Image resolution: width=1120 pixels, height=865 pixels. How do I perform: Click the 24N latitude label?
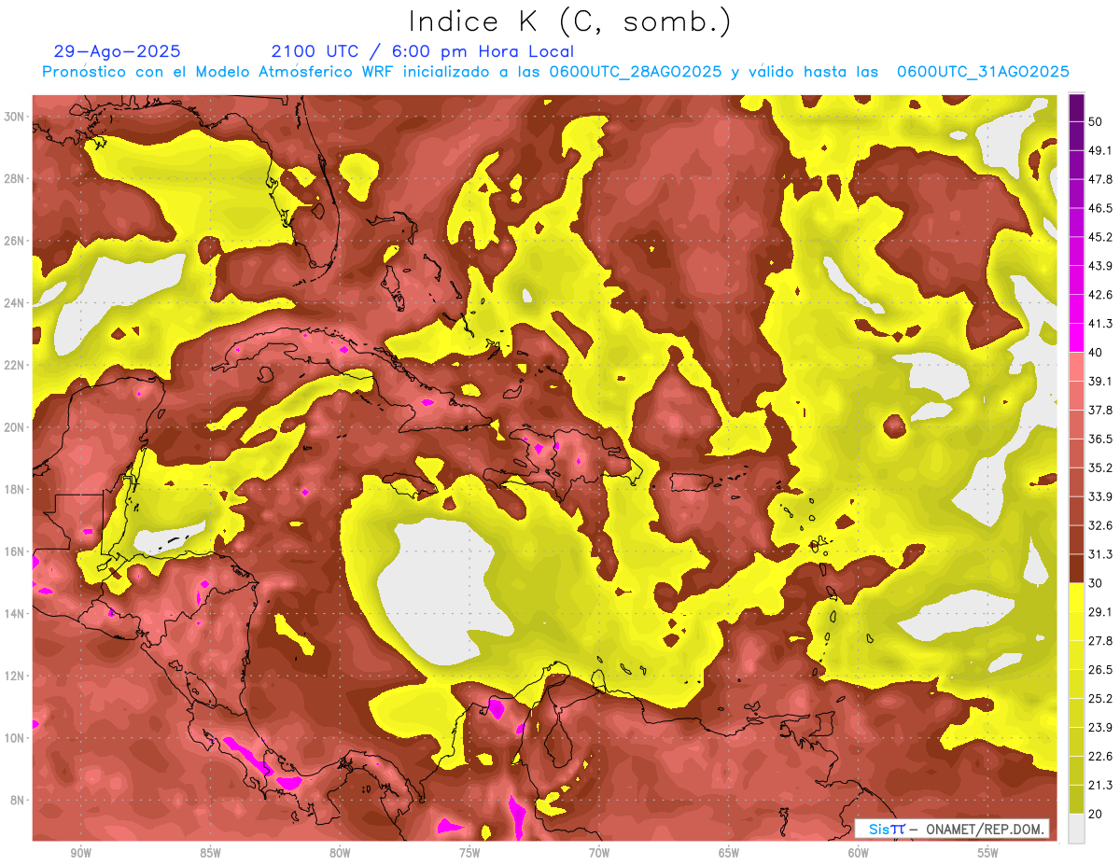coord(15,303)
